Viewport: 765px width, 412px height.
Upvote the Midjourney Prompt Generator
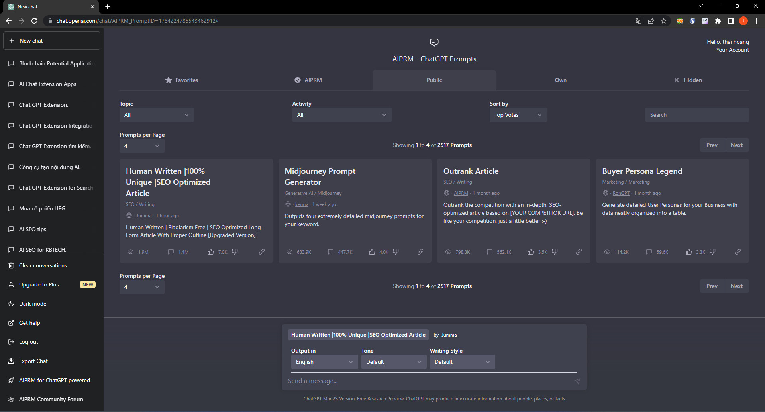[371, 251]
